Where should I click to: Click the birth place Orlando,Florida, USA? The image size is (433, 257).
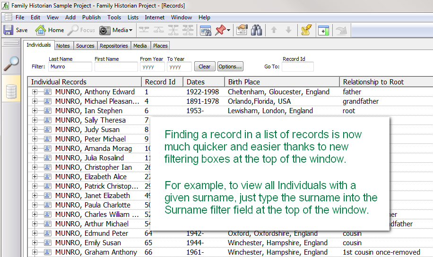(x=260, y=101)
